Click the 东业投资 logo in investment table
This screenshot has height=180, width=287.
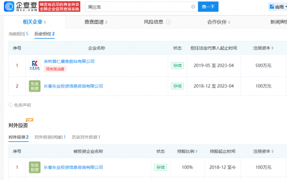tap(34, 167)
